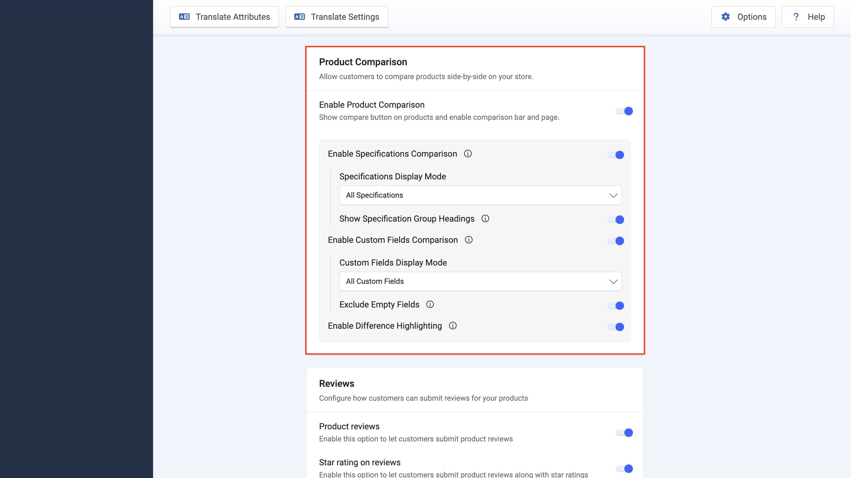
Task: Click the Translate Attributes language icon
Action: point(184,17)
